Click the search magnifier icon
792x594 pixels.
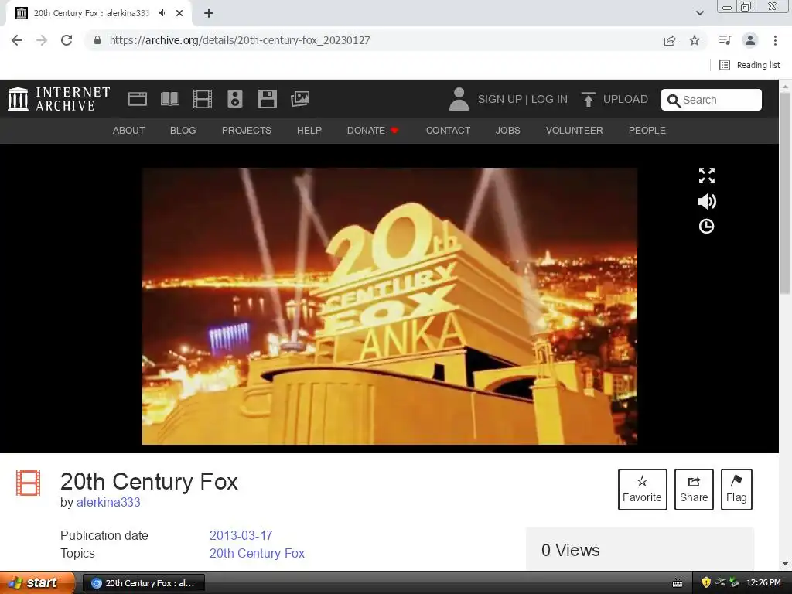(674, 101)
